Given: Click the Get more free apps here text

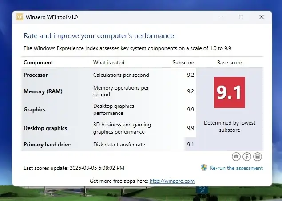Looking at the screenshot, I should [x=119, y=181].
